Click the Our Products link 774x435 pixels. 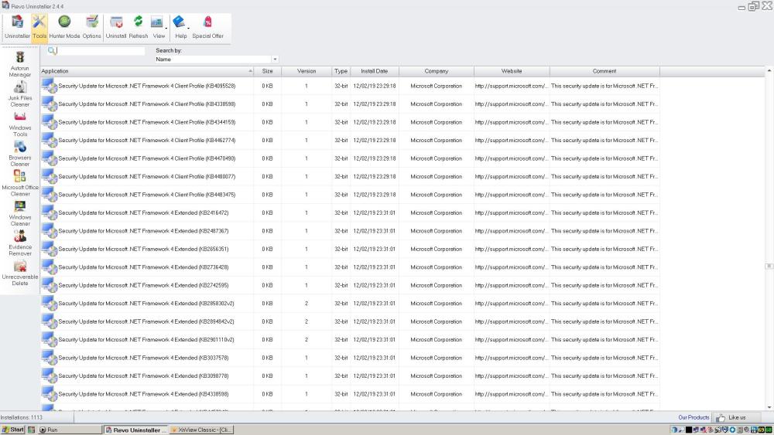693,417
